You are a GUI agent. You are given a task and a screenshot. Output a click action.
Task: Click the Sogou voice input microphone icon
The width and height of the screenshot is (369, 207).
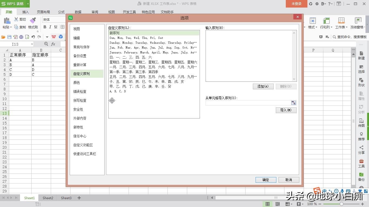click(x=342, y=191)
